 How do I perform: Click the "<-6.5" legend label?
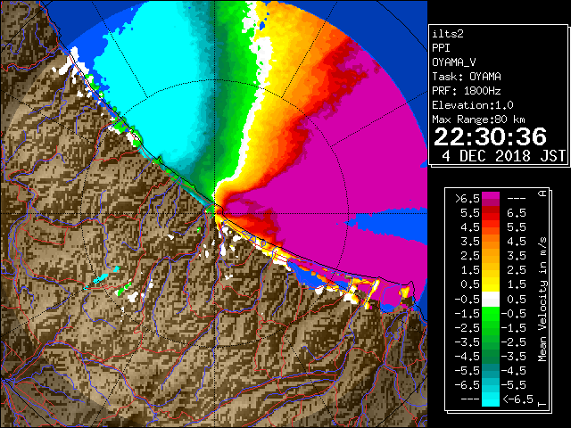[x=517, y=399]
